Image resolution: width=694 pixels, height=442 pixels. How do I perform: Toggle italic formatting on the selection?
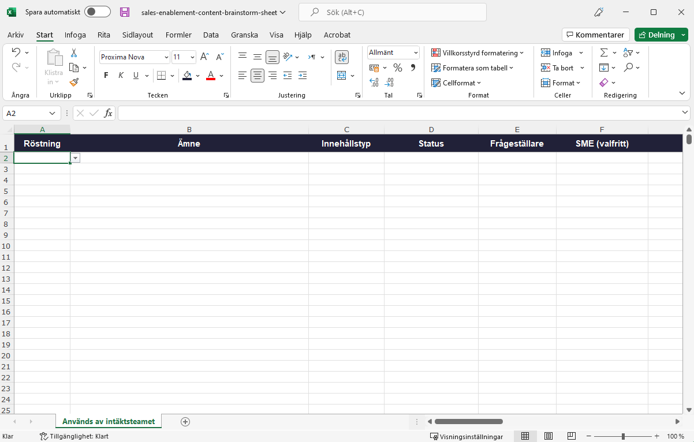(x=121, y=75)
